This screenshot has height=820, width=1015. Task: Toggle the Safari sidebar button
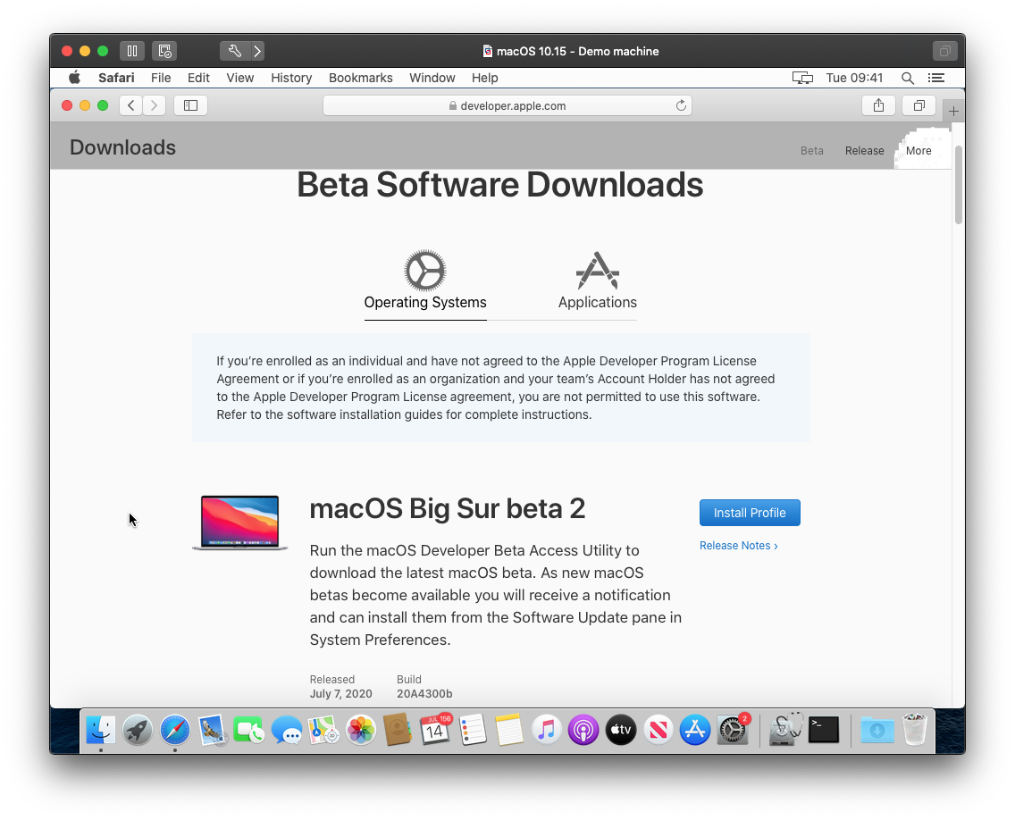[x=191, y=105]
